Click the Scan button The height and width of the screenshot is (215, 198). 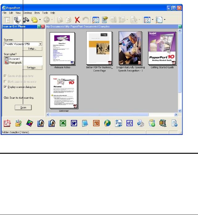point(23,108)
